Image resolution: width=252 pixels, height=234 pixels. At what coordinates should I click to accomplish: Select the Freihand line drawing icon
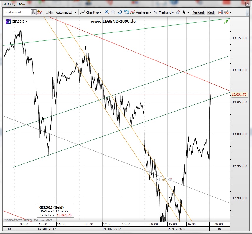coord(156,12)
